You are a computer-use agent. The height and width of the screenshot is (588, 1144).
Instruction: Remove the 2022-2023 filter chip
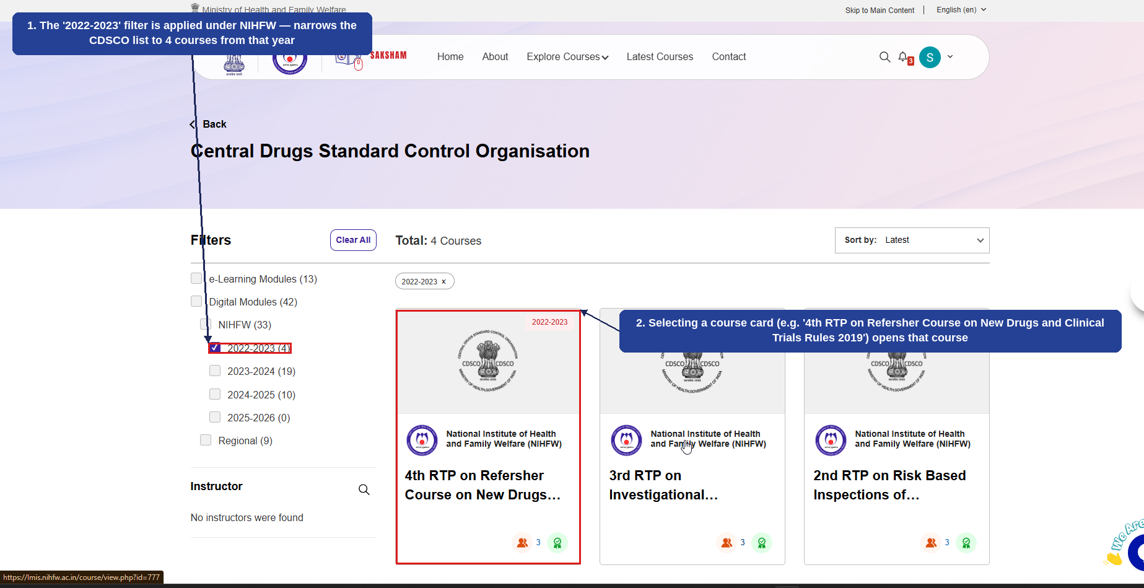(443, 282)
